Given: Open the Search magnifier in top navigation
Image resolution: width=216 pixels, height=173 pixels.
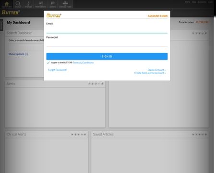Looking at the screenshot, I should [x=18, y=4].
